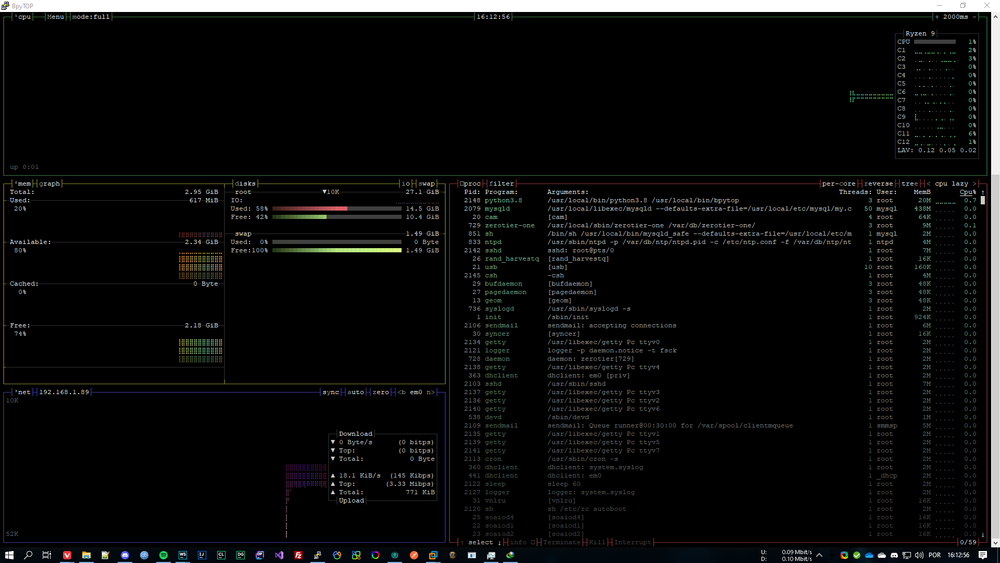Toggle swap display in disks box

point(426,183)
